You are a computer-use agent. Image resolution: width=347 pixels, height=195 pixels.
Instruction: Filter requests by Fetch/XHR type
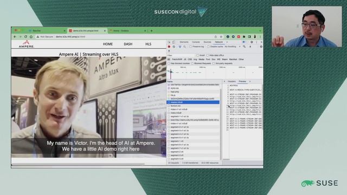click(x=177, y=60)
